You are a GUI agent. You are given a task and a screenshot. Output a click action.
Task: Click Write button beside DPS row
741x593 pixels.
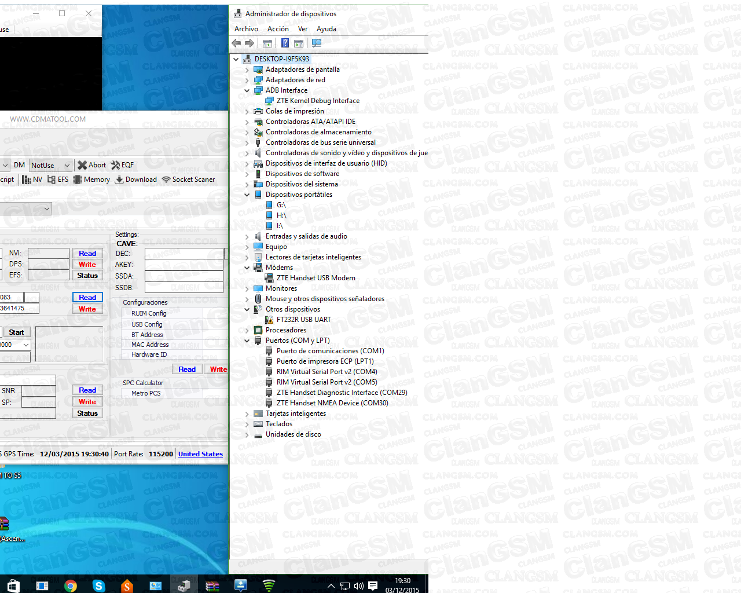pyautogui.click(x=87, y=265)
